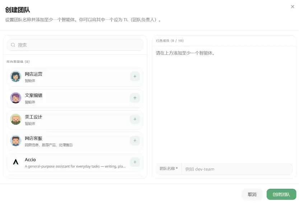Viewport: 299px width, 207px height.
Task: Add Accio agent with plus icon
Action: coord(135,162)
